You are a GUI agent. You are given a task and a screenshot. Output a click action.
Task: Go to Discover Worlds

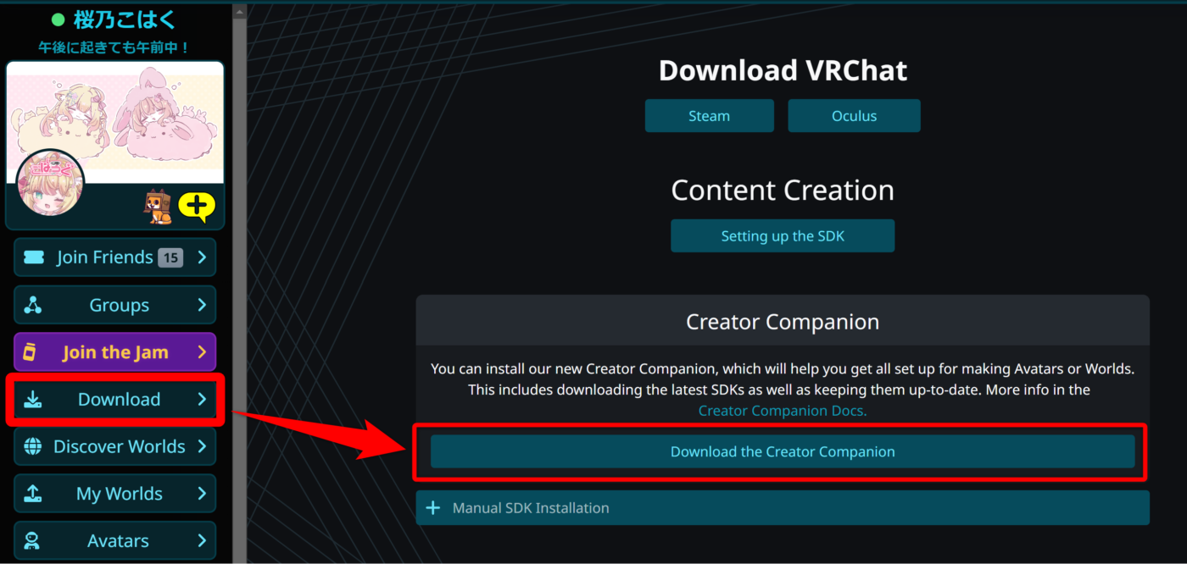115,446
